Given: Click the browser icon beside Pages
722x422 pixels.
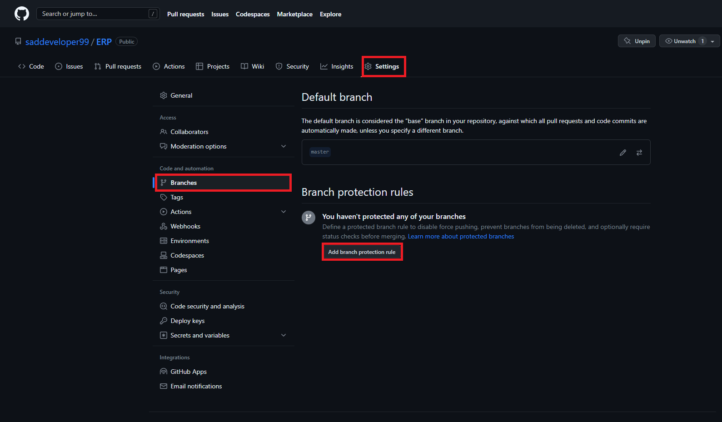Looking at the screenshot, I should (x=164, y=270).
